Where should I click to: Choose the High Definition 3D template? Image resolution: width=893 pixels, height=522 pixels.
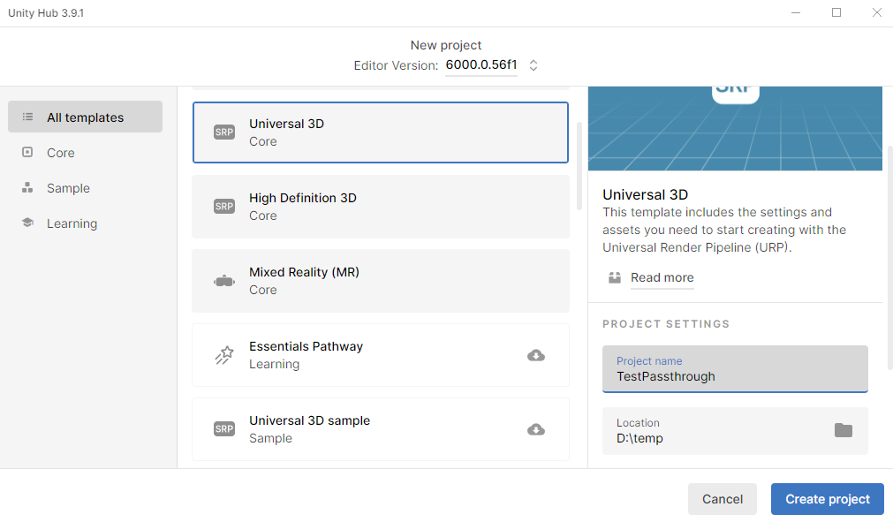[381, 207]
